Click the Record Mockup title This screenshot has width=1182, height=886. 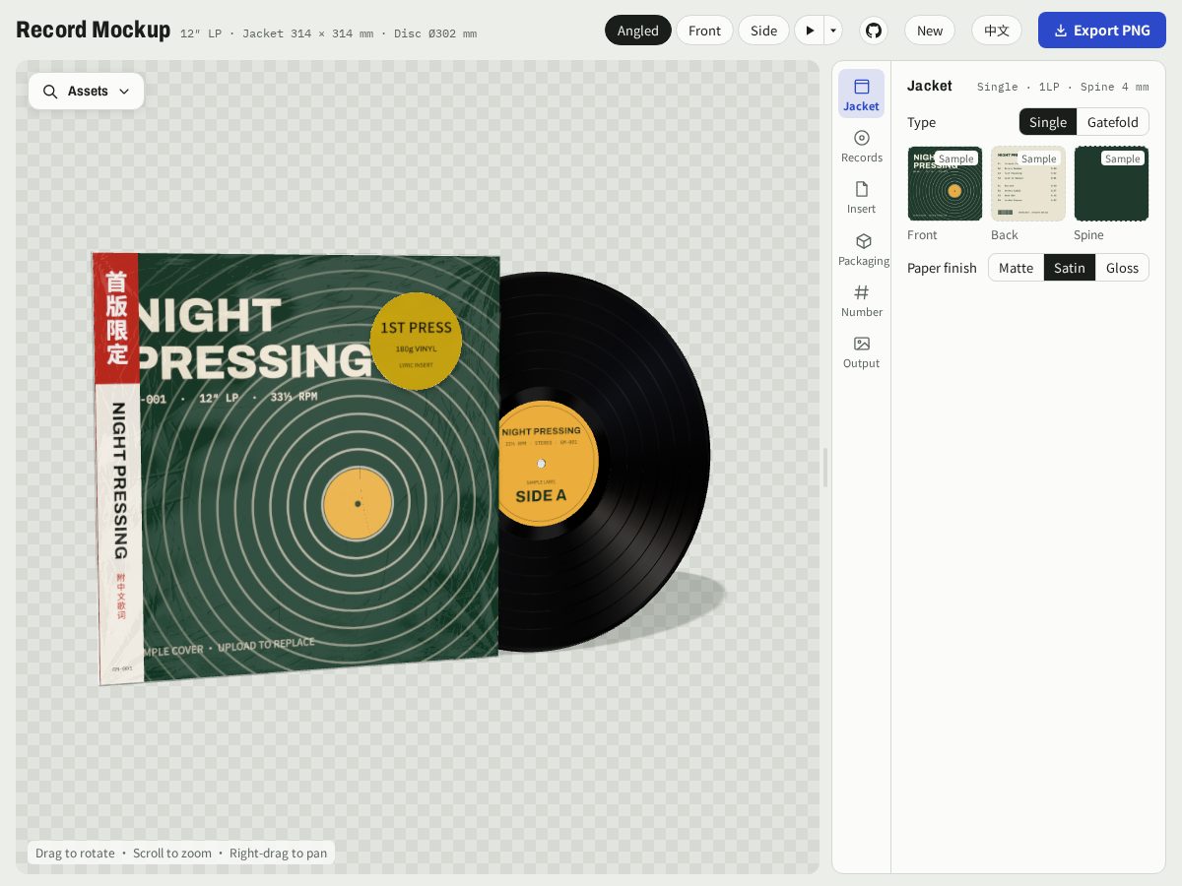pos(94,30)
